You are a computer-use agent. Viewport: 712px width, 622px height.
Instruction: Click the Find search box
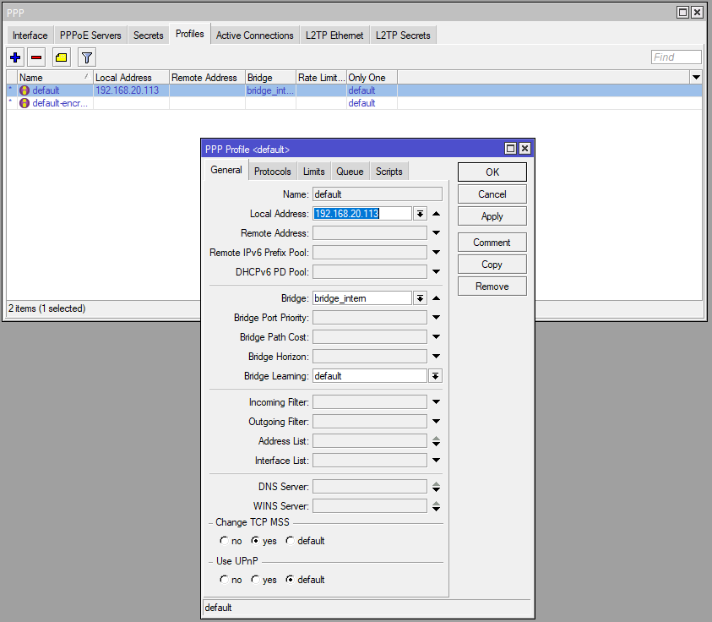677,57
